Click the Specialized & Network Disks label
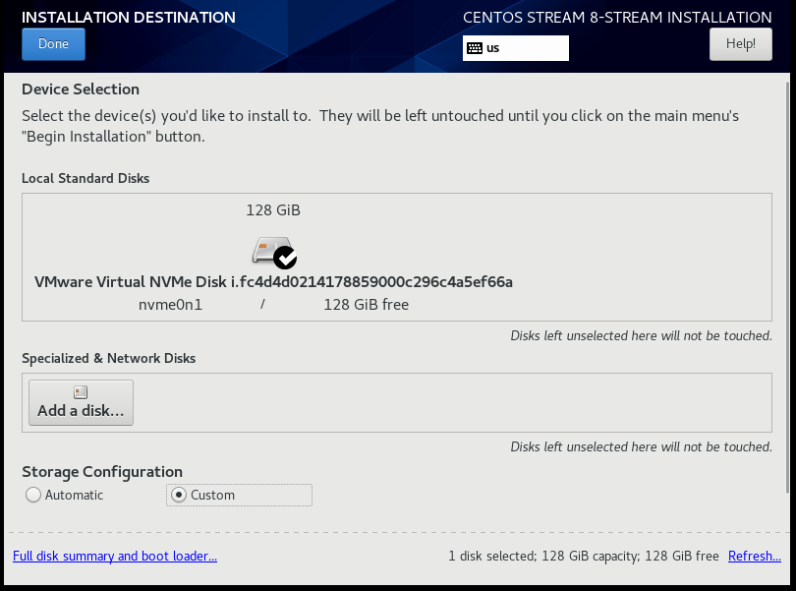The height and width of the screenshot is (591, 796). (x=109, y=358)
